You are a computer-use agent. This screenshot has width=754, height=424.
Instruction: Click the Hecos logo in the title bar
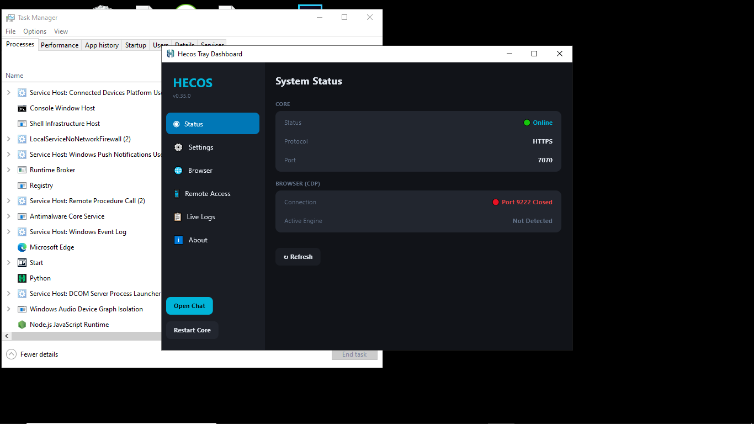point(171,54)
